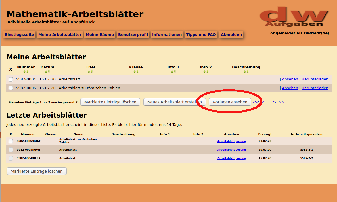This screenshot has height=202, width=337.
Task: Select checkbox of entry 5582-0005/XUAT
Action: tap(11, 141)
